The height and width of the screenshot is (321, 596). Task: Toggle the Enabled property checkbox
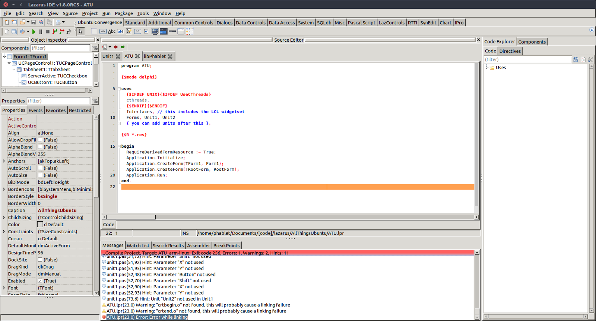coord(40,281)
